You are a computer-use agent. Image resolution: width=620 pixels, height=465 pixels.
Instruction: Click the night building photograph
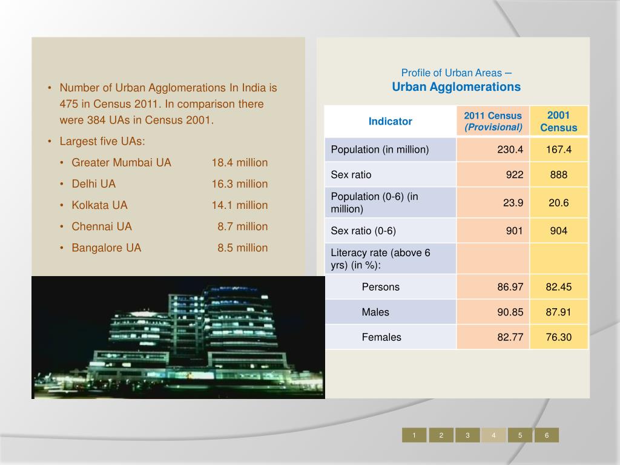(x=177, y=338)
